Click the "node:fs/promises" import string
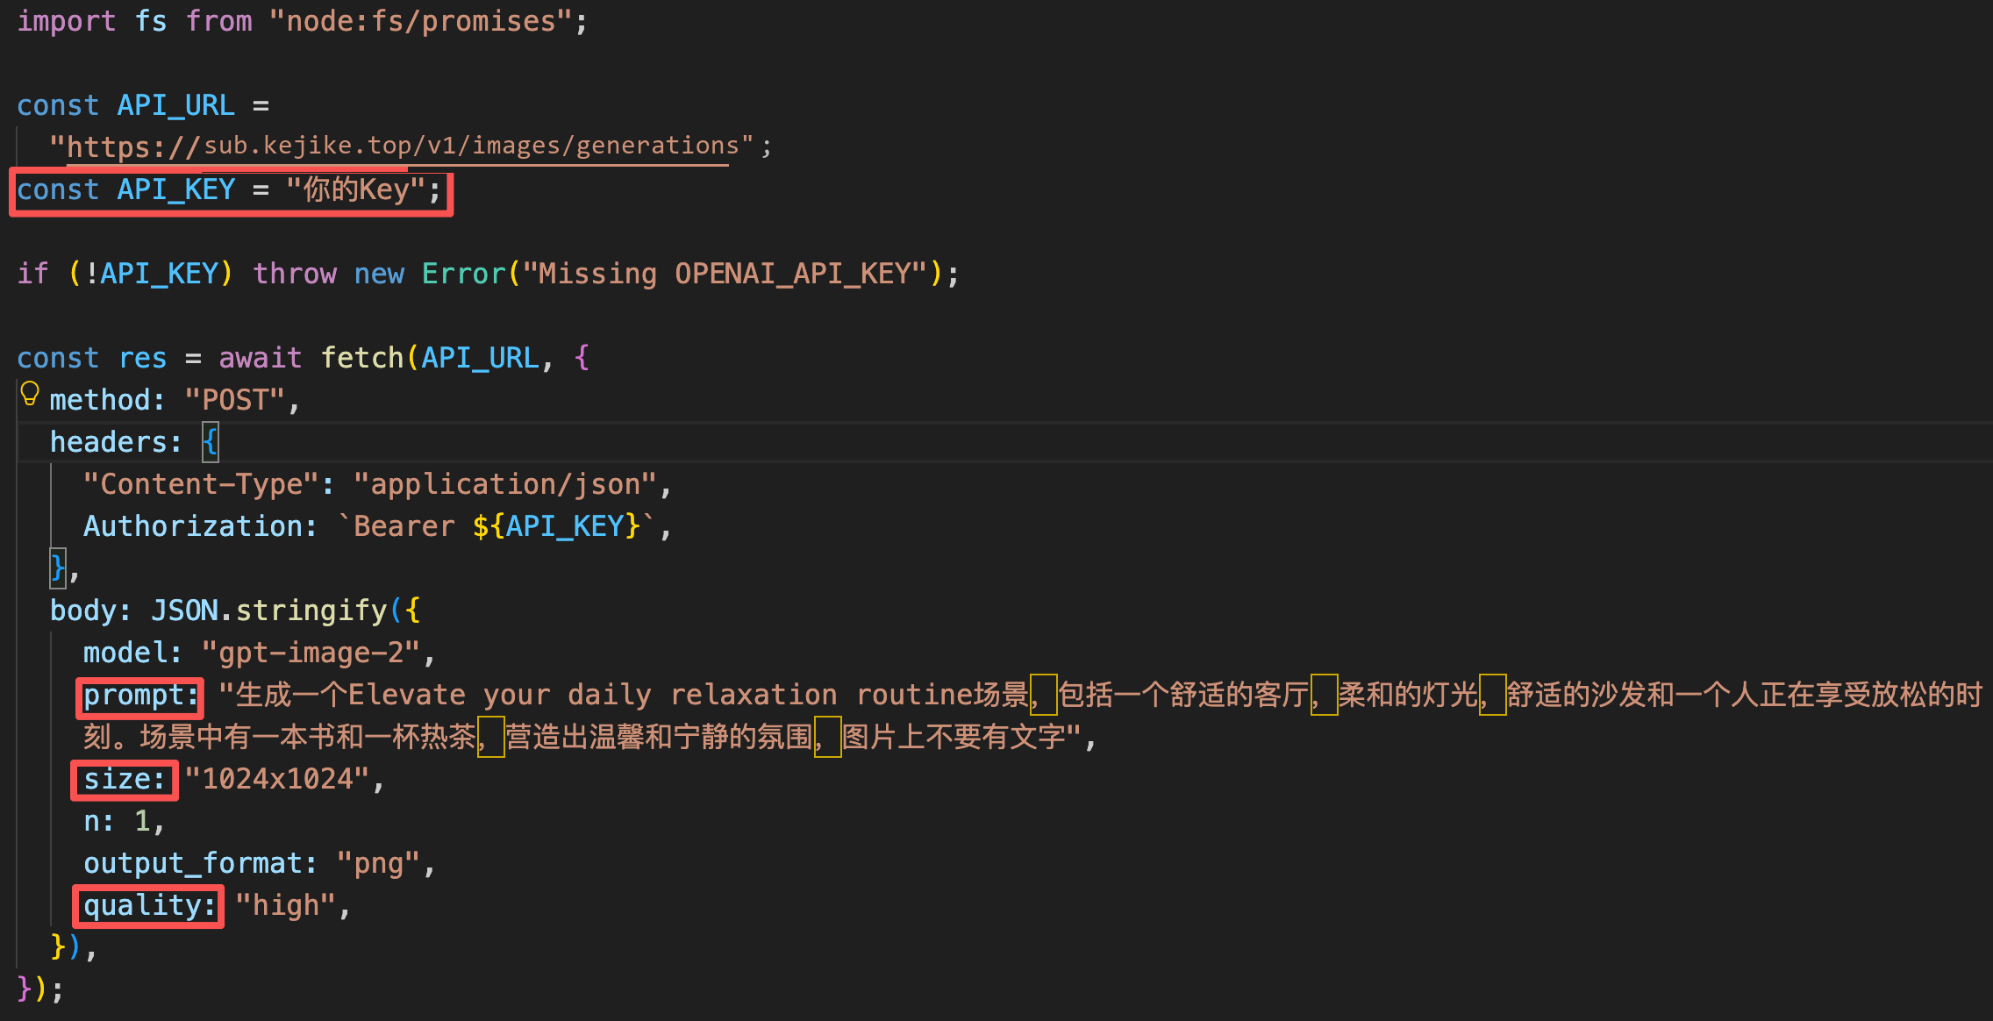 421,21
